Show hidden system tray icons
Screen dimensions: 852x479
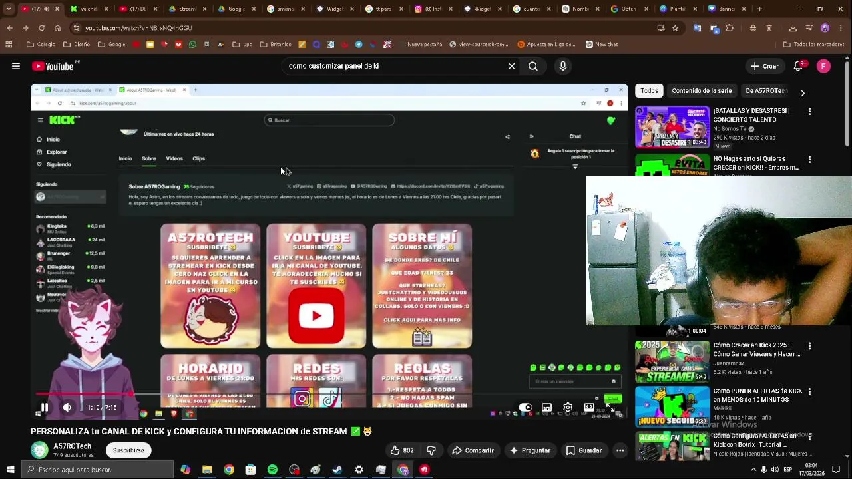(753, 470)
